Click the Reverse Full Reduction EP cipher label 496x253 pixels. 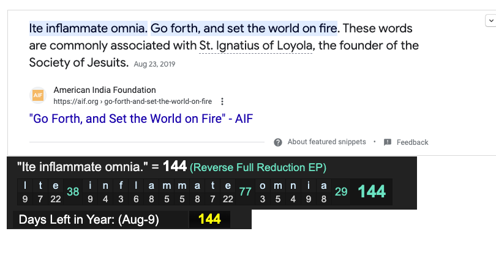pyautogui.click(x=258, y=167)
